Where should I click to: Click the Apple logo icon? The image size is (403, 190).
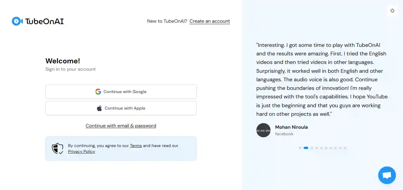(x=99, y=108)
